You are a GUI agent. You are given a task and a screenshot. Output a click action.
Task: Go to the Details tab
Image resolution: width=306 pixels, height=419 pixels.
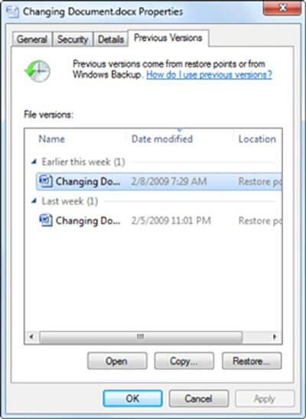click(111, 39)
